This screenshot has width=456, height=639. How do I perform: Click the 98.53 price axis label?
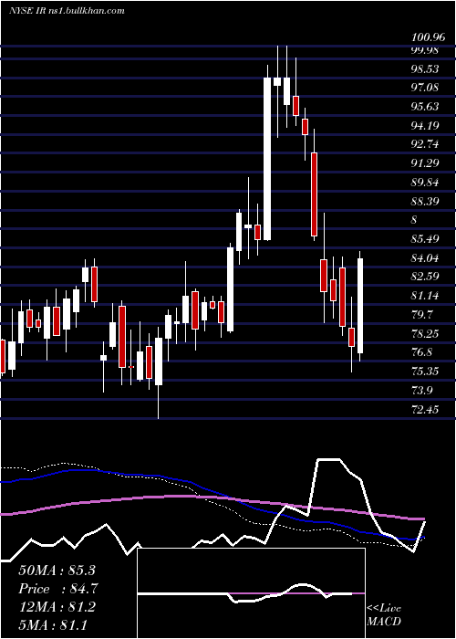425,68
